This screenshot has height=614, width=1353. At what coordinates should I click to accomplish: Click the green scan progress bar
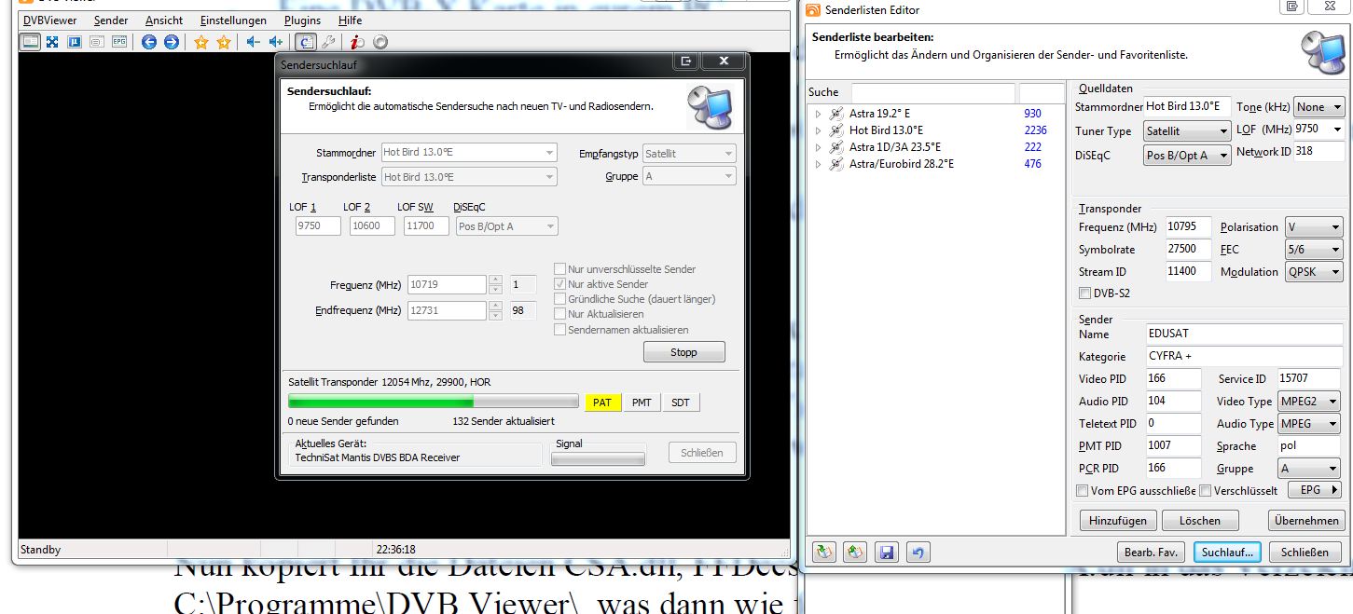433,402
